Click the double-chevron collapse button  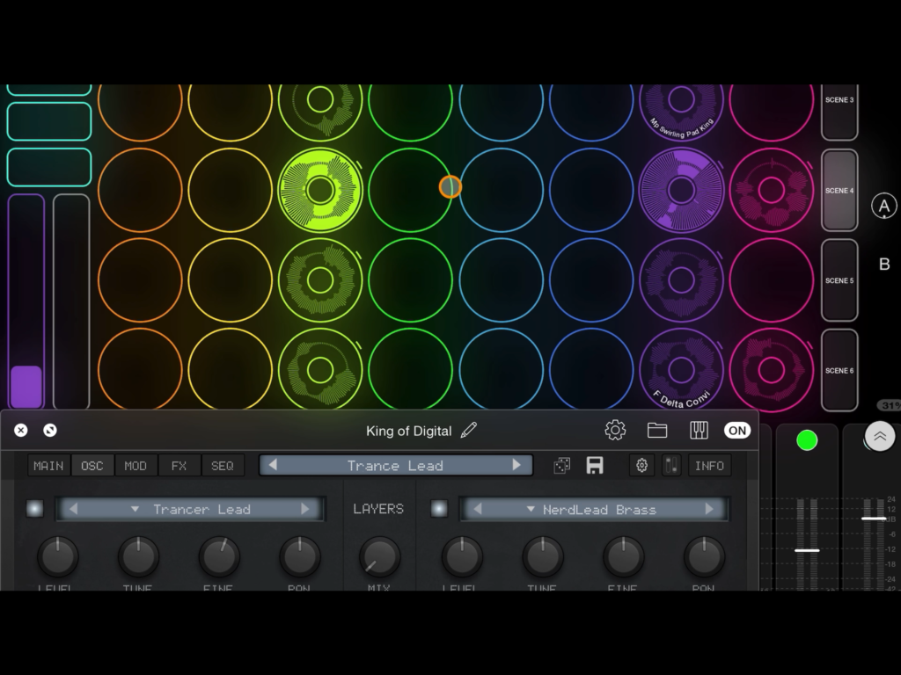tap(880, 436)
